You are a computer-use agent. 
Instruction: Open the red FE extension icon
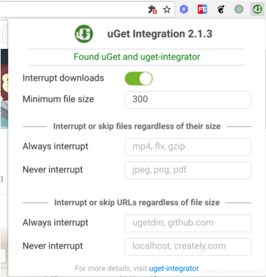coord(202,9)
